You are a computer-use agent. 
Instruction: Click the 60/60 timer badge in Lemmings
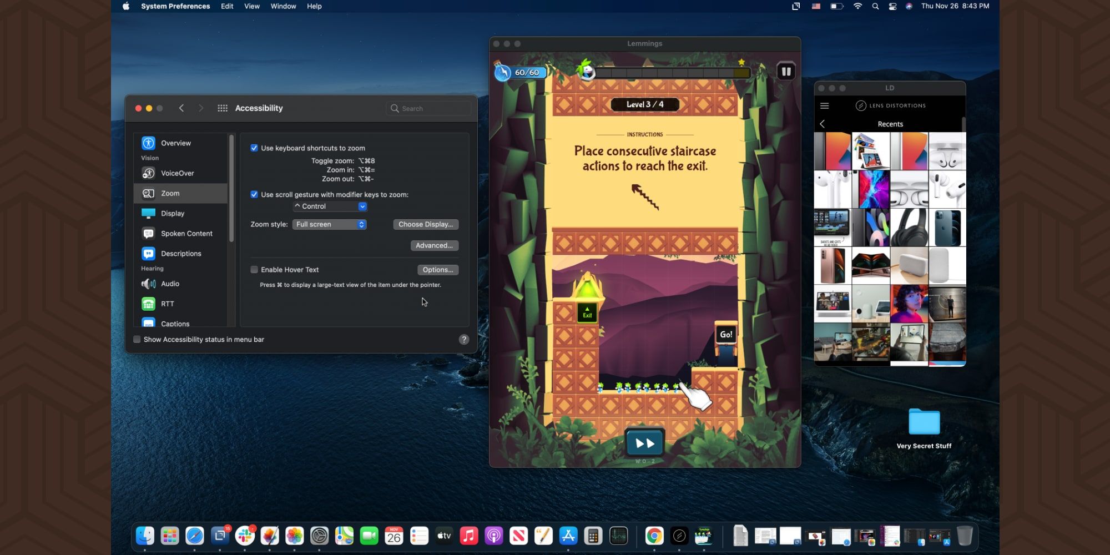tap(520, 73)
